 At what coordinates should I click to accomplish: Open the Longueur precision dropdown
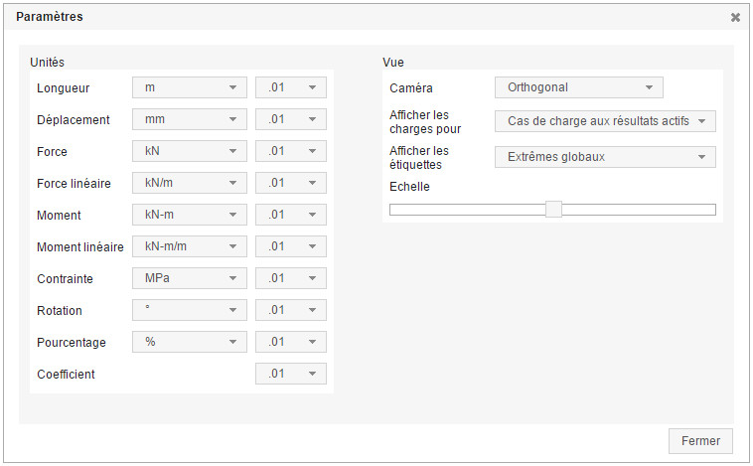(290, 87)
